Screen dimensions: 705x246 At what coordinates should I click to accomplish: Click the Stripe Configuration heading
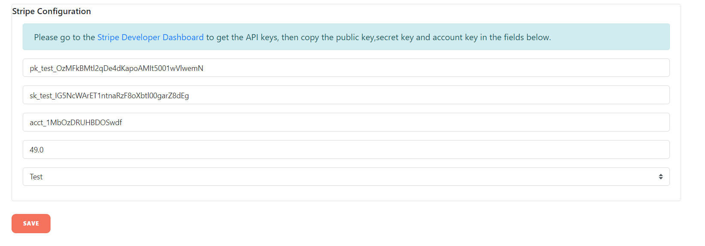tap(51, 12)
